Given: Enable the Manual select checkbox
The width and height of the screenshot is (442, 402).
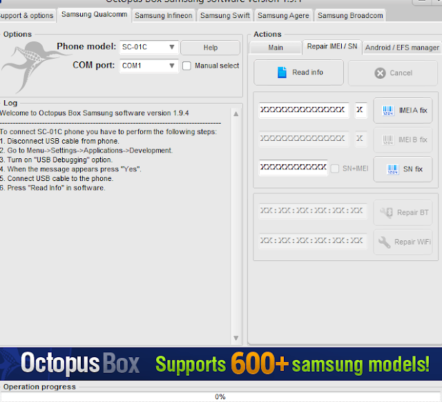Looking at the screenshot, I should click(186, 66).
